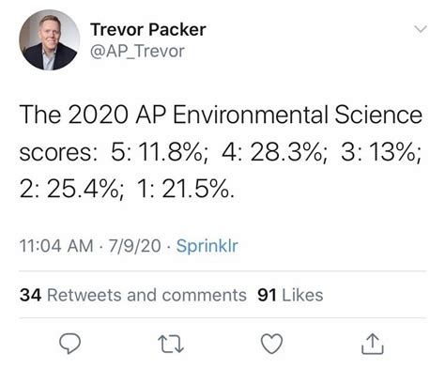Image resolution: width=445 pixels, height=368 pixels.
Task: Share the tweet via upload icon
Action: 373,344
